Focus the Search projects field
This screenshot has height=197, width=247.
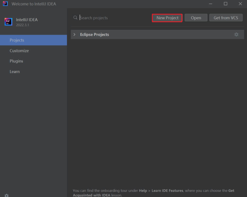(113, 18)
